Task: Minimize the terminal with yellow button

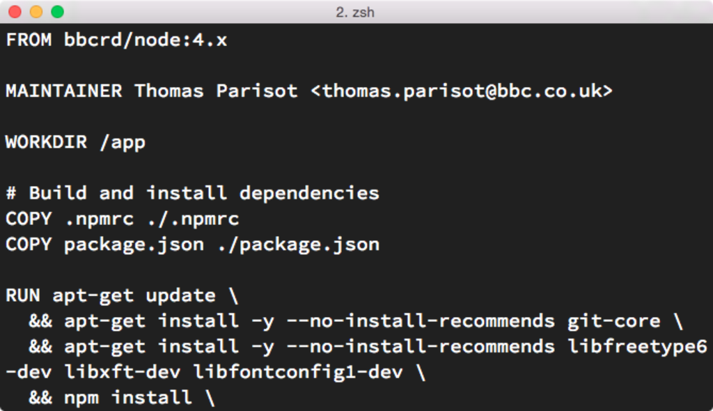Action: [36, 12]
